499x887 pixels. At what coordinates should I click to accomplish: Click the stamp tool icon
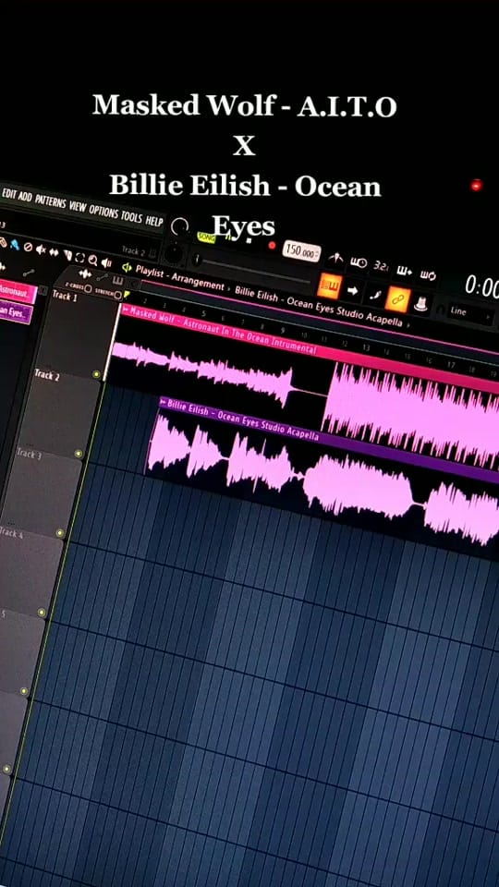click(420, 303)
